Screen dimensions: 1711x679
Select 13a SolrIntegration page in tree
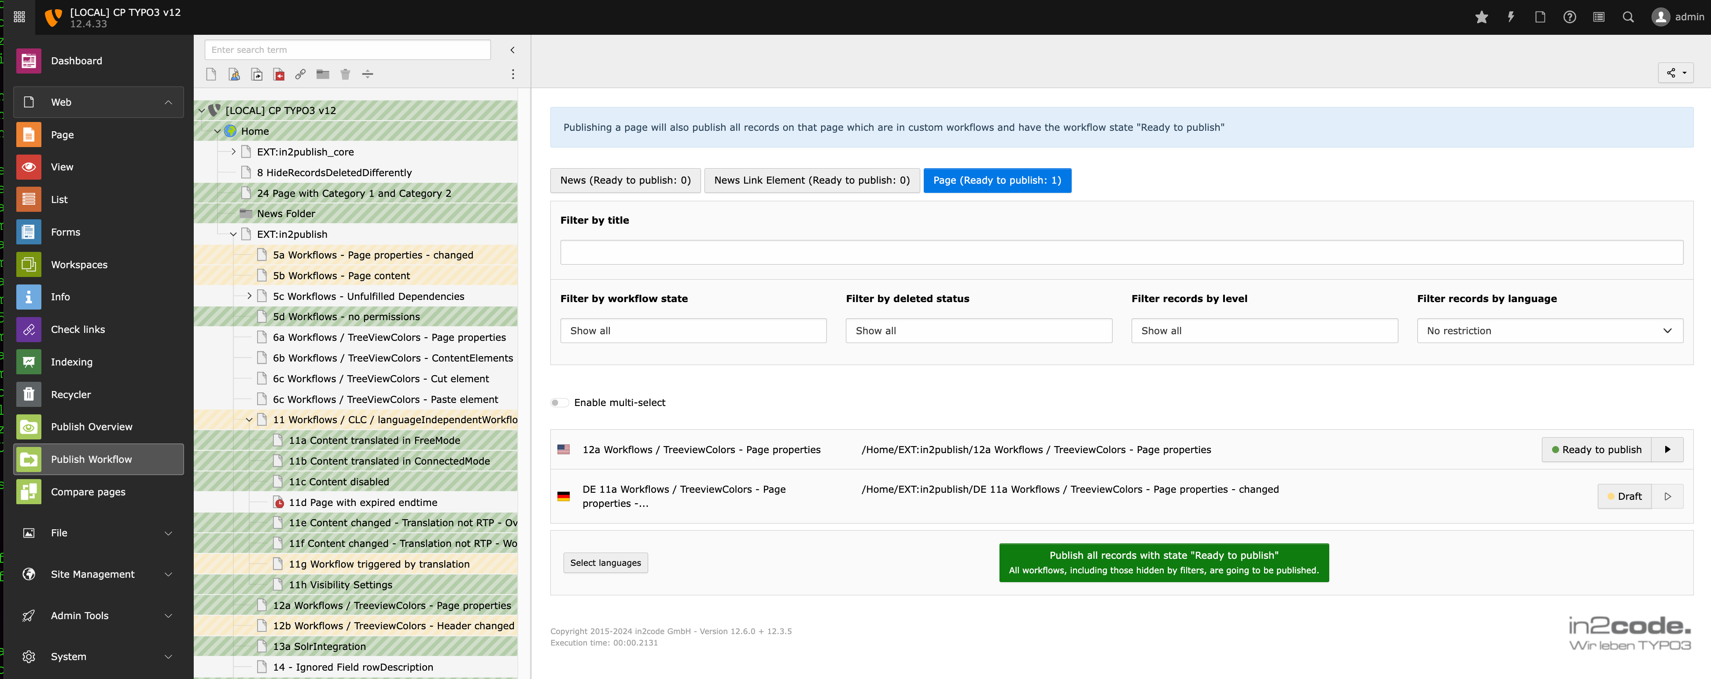coord(319,647)
